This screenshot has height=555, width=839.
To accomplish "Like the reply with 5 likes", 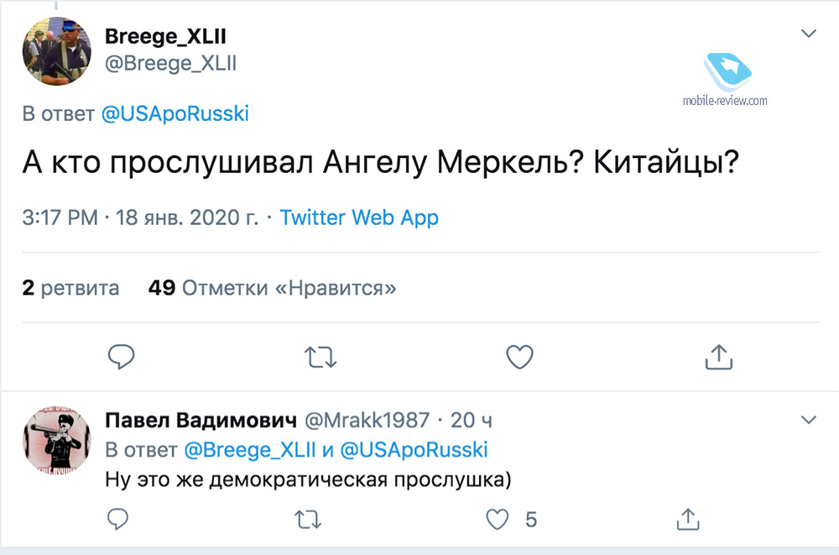I will [x=499, y=519].
